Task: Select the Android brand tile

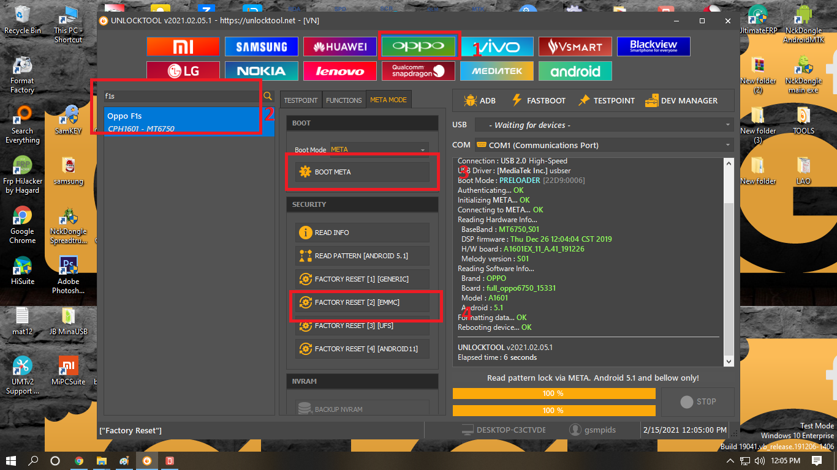Action: pos(575,71)
